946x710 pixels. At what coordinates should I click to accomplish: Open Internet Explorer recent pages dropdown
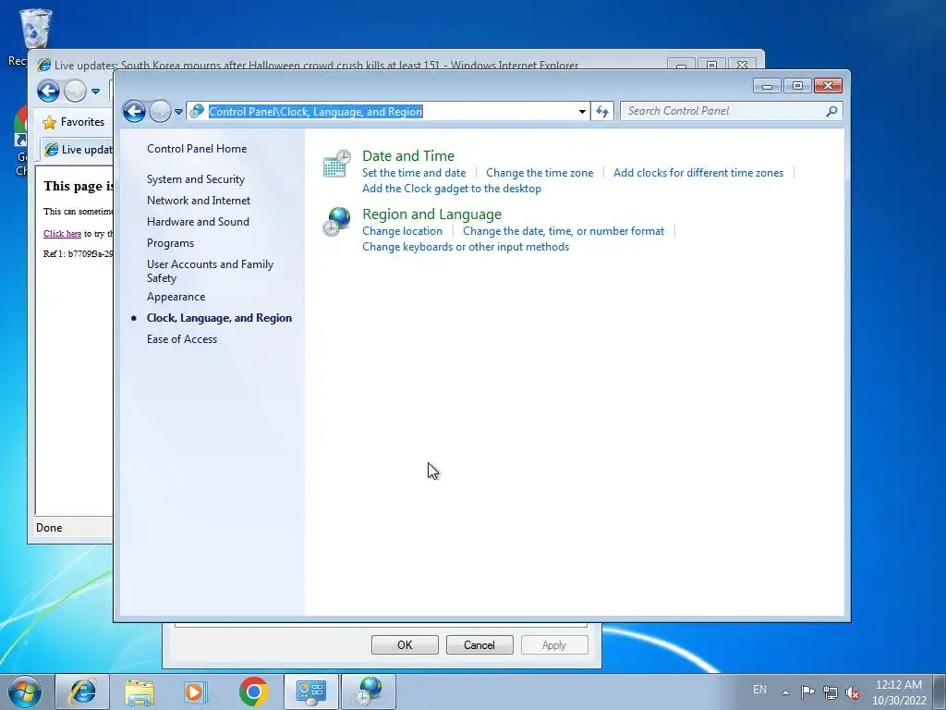tap(95, 92)
